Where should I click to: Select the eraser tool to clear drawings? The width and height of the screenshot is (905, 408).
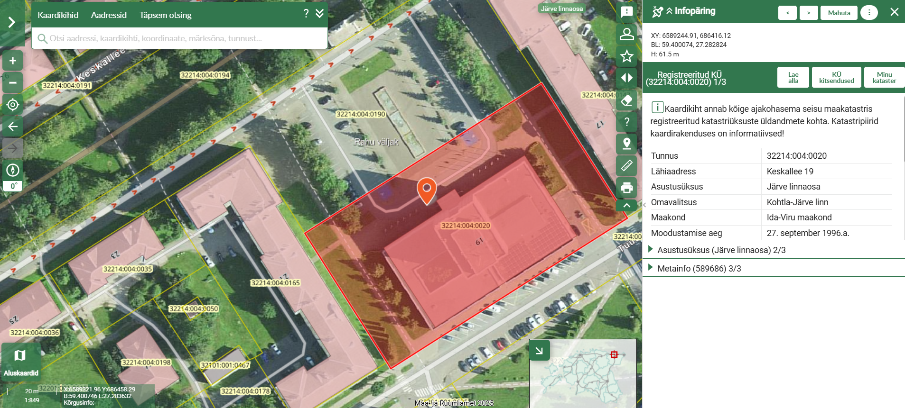626,100
